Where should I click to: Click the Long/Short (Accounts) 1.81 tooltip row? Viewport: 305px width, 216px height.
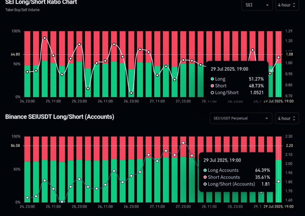click(236, 184)
